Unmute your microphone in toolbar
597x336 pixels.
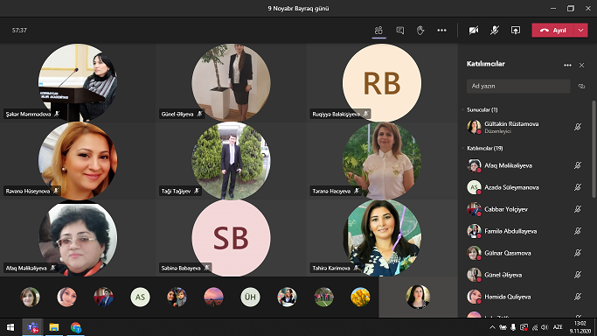[x=495, y=30]
